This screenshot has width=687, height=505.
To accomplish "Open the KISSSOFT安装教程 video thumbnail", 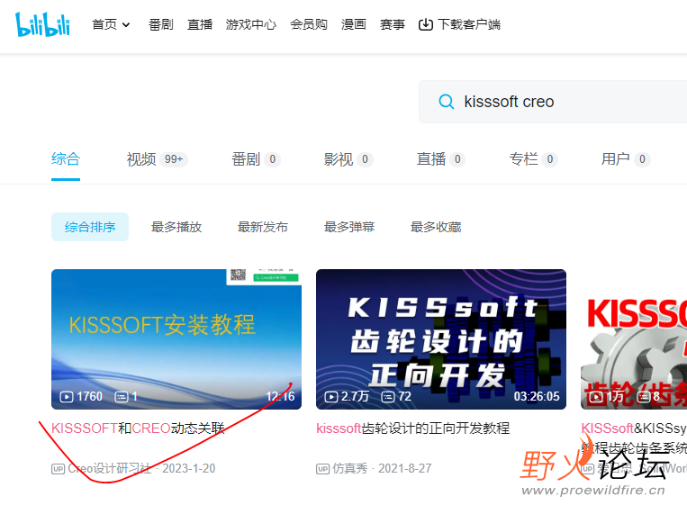I will point(176,339).
